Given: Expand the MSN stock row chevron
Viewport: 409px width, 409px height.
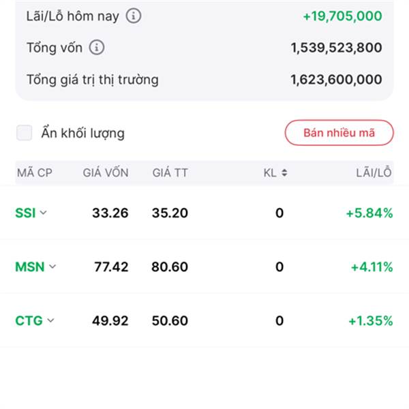Looking at the screenshot, I should pyautogui.click(x=52, y=267).
